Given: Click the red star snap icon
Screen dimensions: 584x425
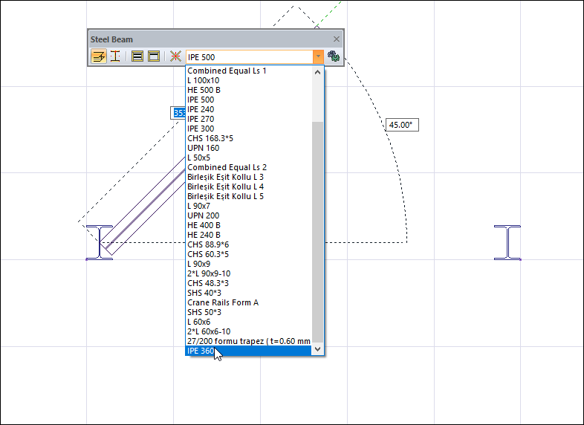Looking at the screenshot, I should click(x=175, y=56).
